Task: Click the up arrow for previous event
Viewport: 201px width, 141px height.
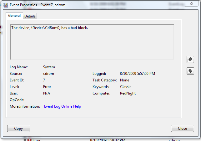Action: tap(190, 60)
